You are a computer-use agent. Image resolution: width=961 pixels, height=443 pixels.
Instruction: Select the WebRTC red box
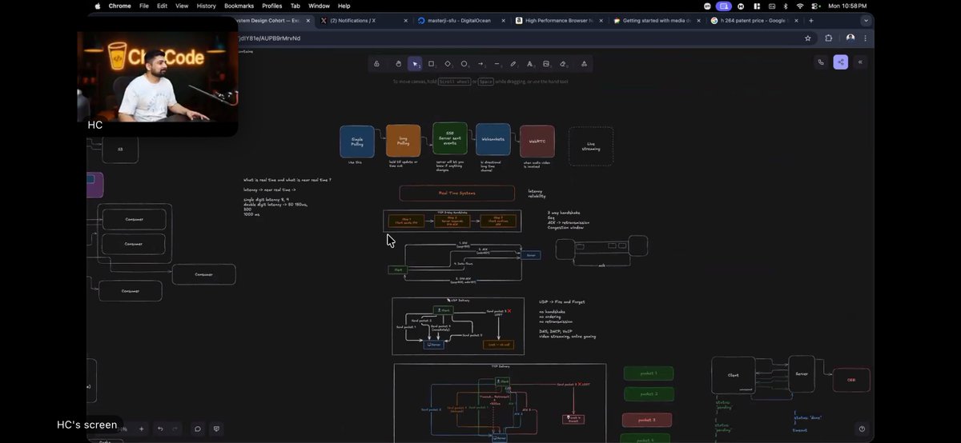[x=537, y=141]
